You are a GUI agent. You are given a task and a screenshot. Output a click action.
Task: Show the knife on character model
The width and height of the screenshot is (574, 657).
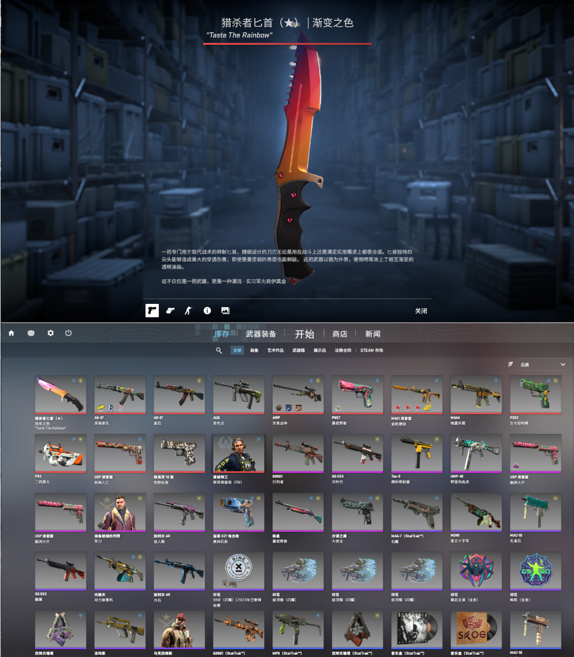pyautogui.click(x=188, y=310)
